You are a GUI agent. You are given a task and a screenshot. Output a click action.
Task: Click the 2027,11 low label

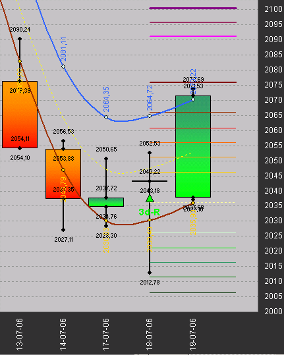point(64,239)
